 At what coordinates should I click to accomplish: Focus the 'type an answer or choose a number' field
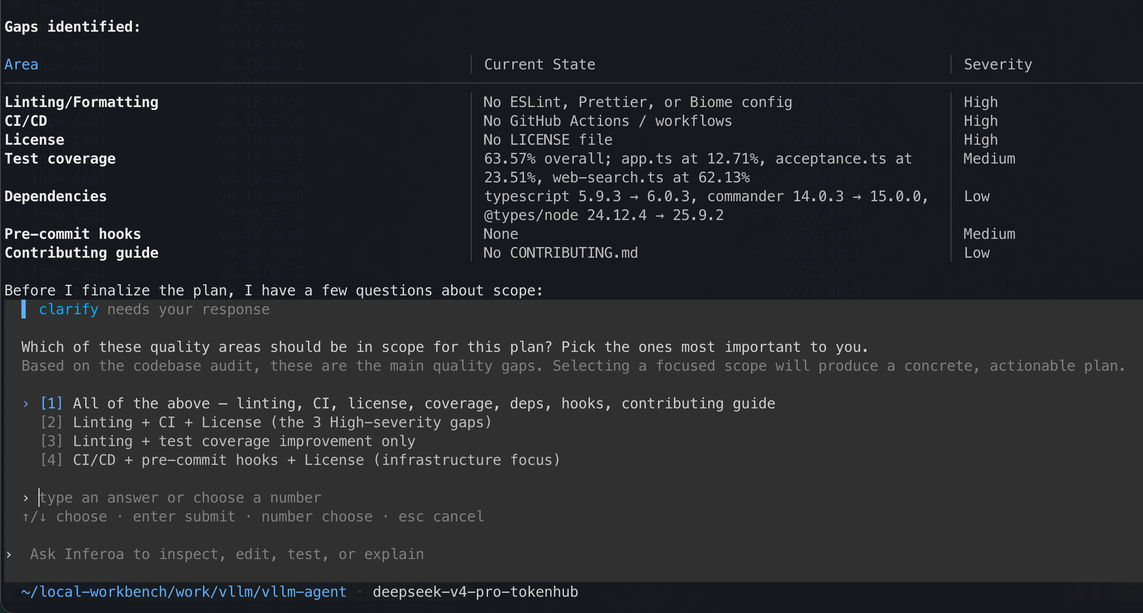click(180, 497)
